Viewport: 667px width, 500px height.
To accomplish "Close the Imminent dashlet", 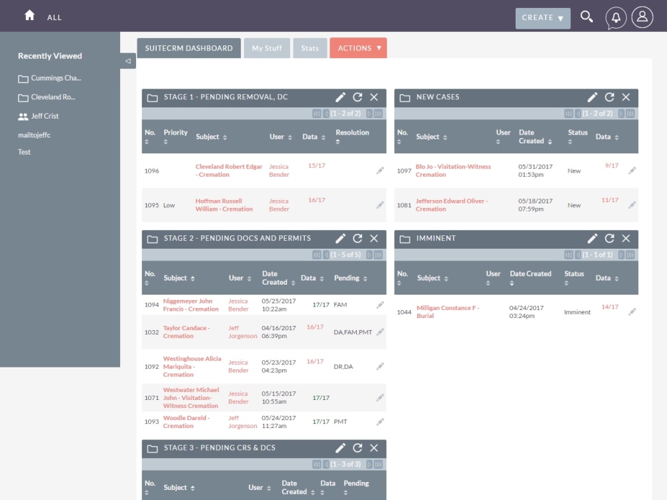I will pos(626,239).
